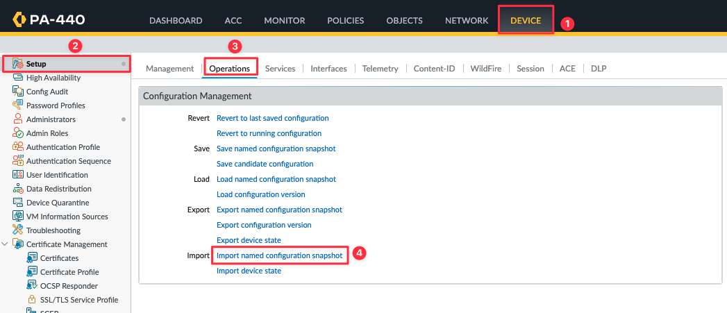The width and height of the screenshot is (727, 313).
Task: Open User Identification label in sidebar
Action: pos(57,176)
